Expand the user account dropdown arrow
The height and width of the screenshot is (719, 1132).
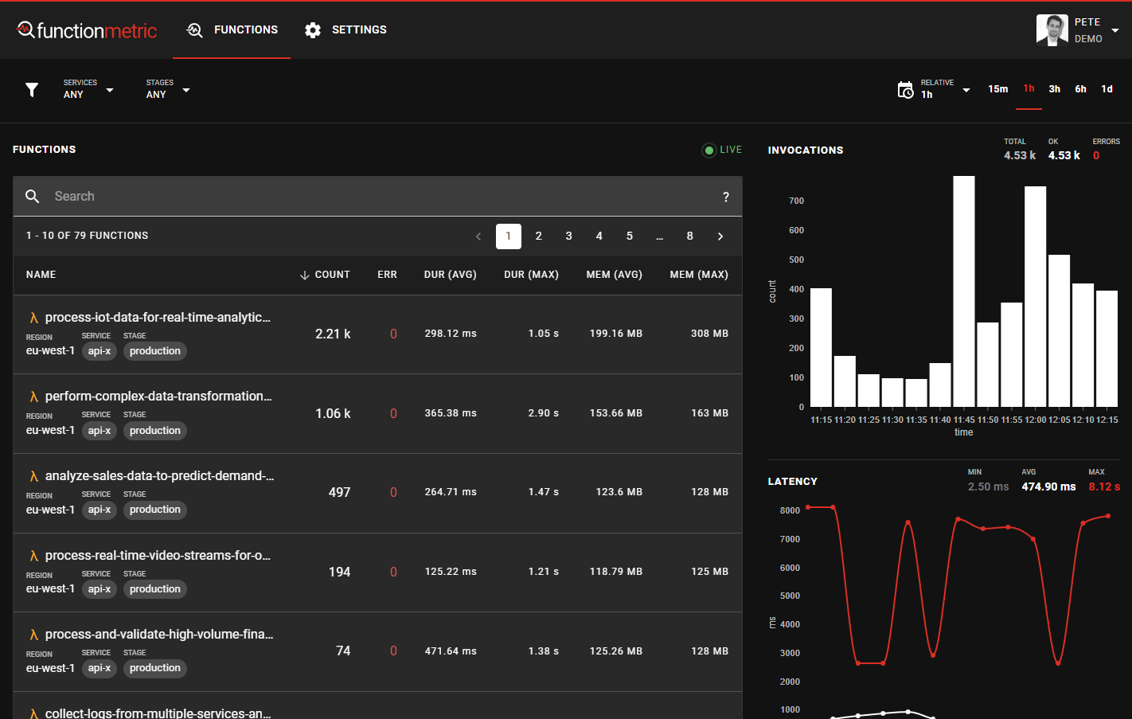coord(1115,30)
